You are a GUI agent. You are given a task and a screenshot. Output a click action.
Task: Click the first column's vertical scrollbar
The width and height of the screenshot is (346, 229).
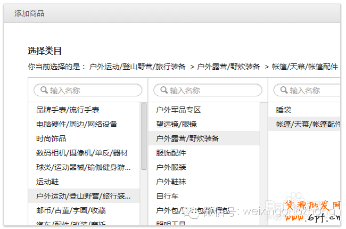pos(144,136)
